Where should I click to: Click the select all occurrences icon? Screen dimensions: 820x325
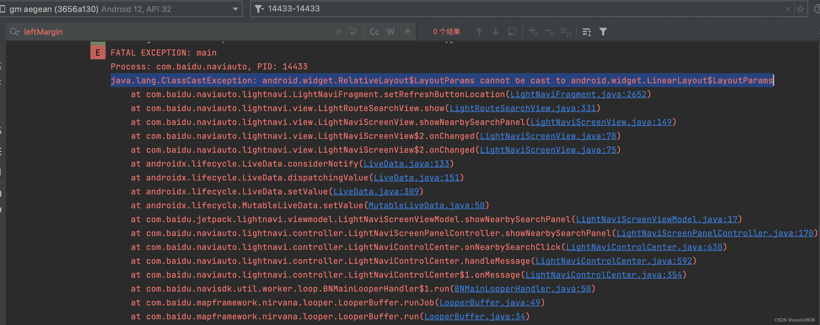[512, 32]
